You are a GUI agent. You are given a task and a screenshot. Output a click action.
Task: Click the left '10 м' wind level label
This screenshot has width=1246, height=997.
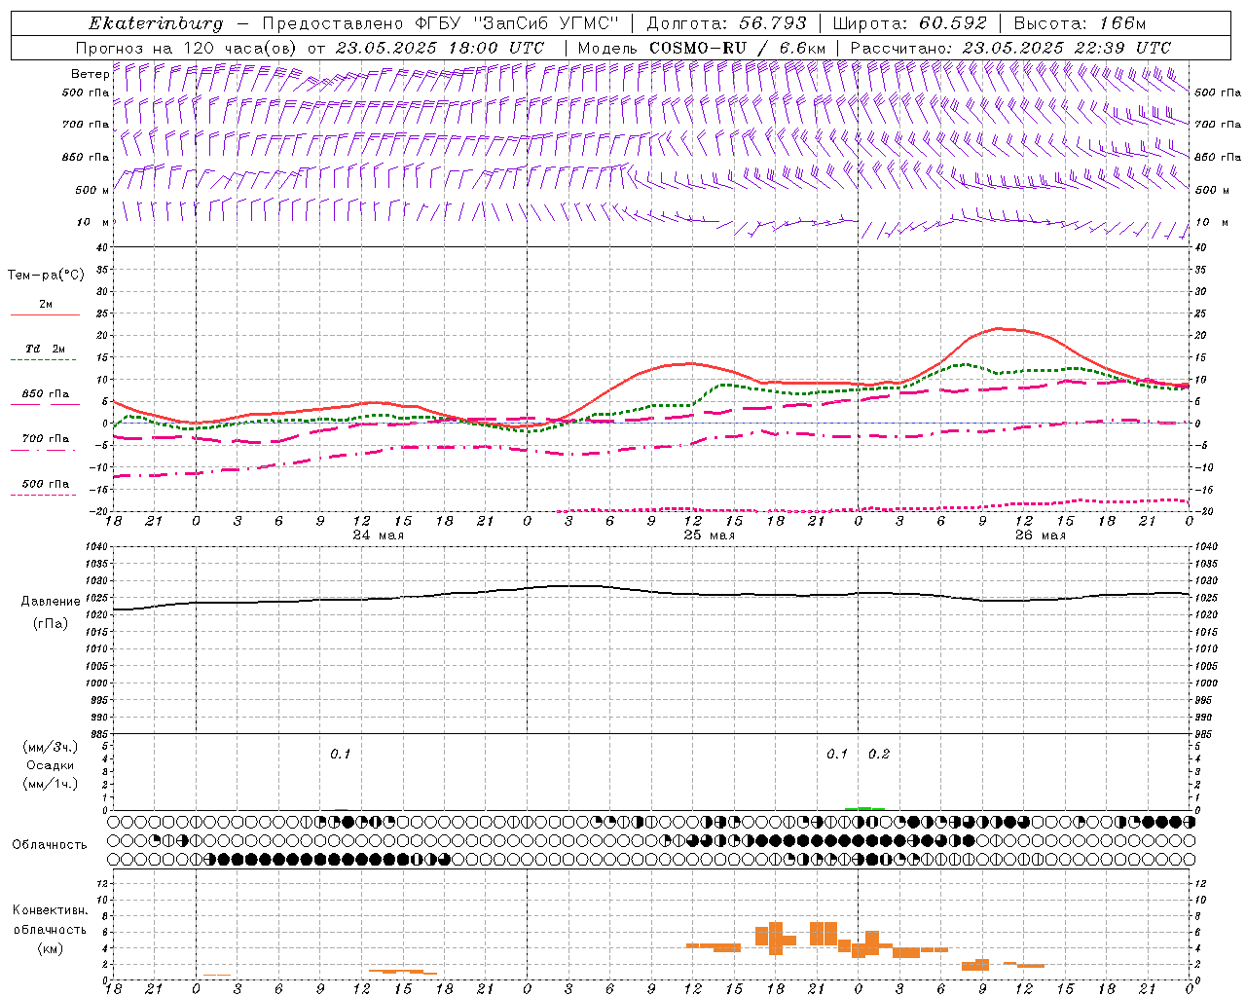click(x=92, y=222)
